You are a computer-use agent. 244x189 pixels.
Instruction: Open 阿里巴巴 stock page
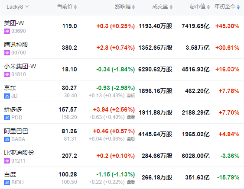coord(122,135)
